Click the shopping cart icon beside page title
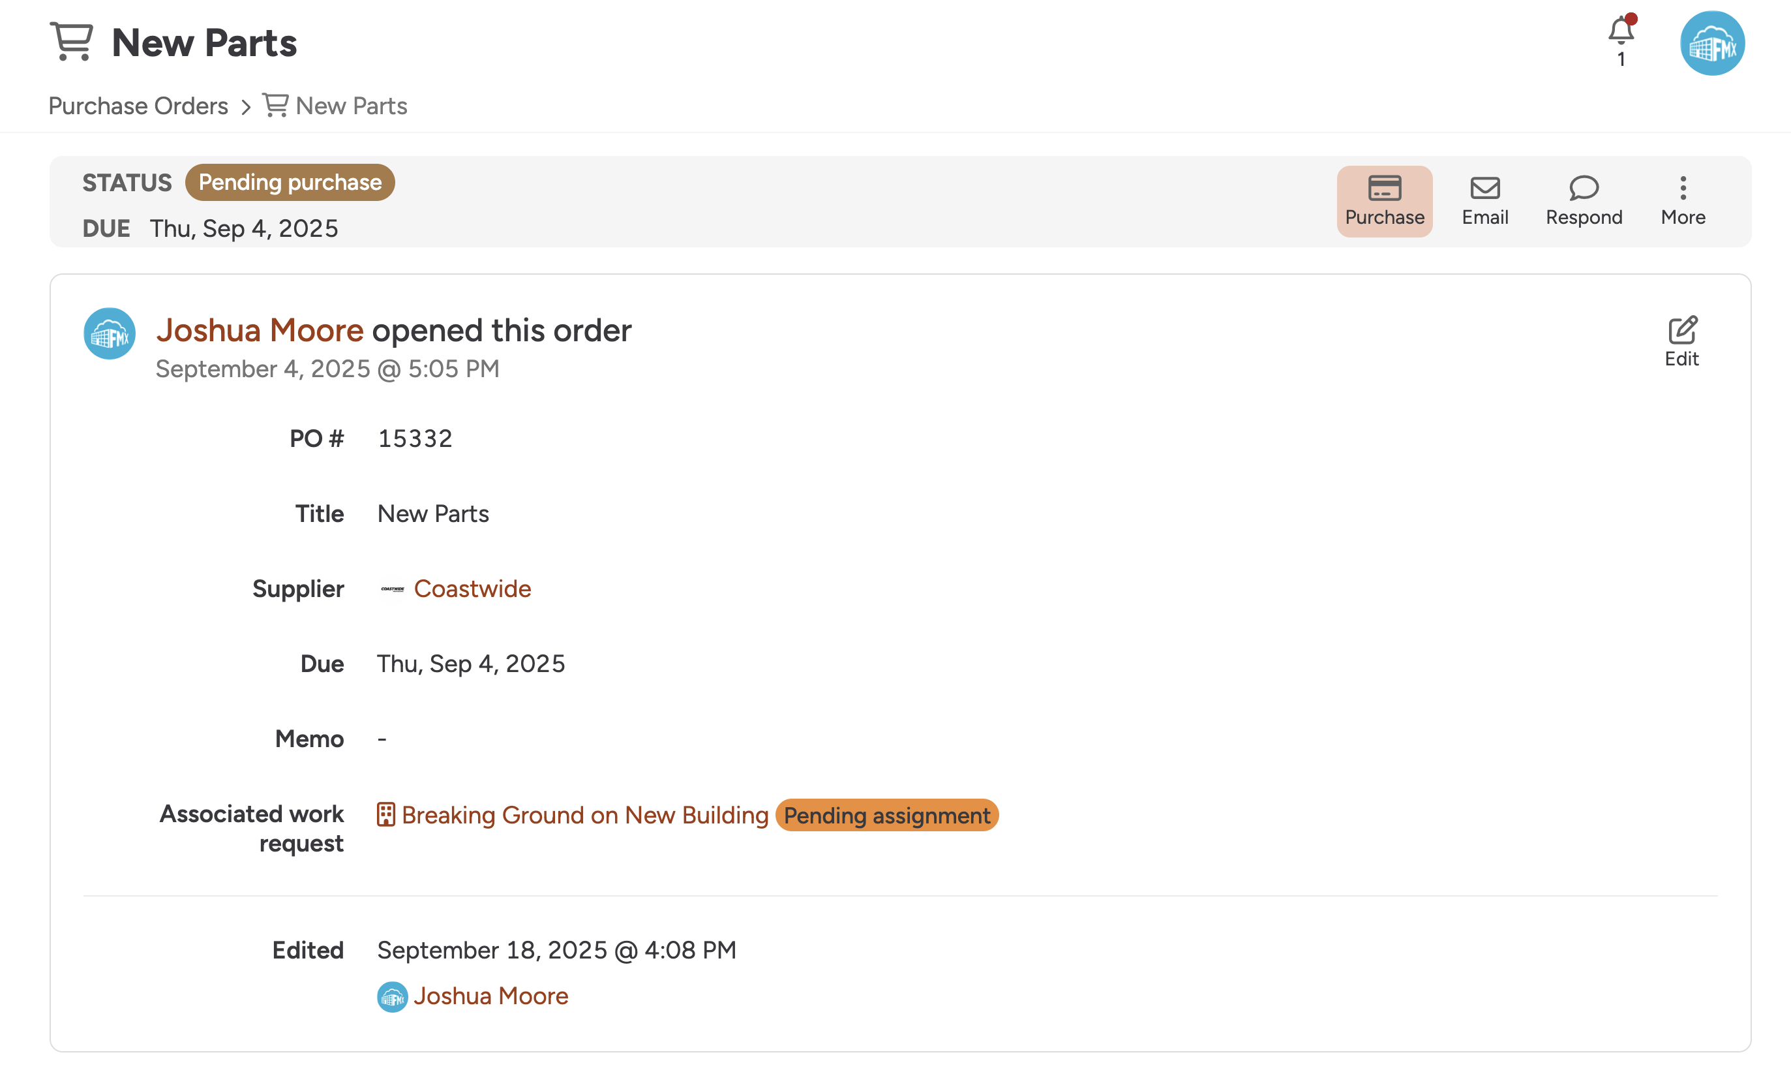 point(71,41)
